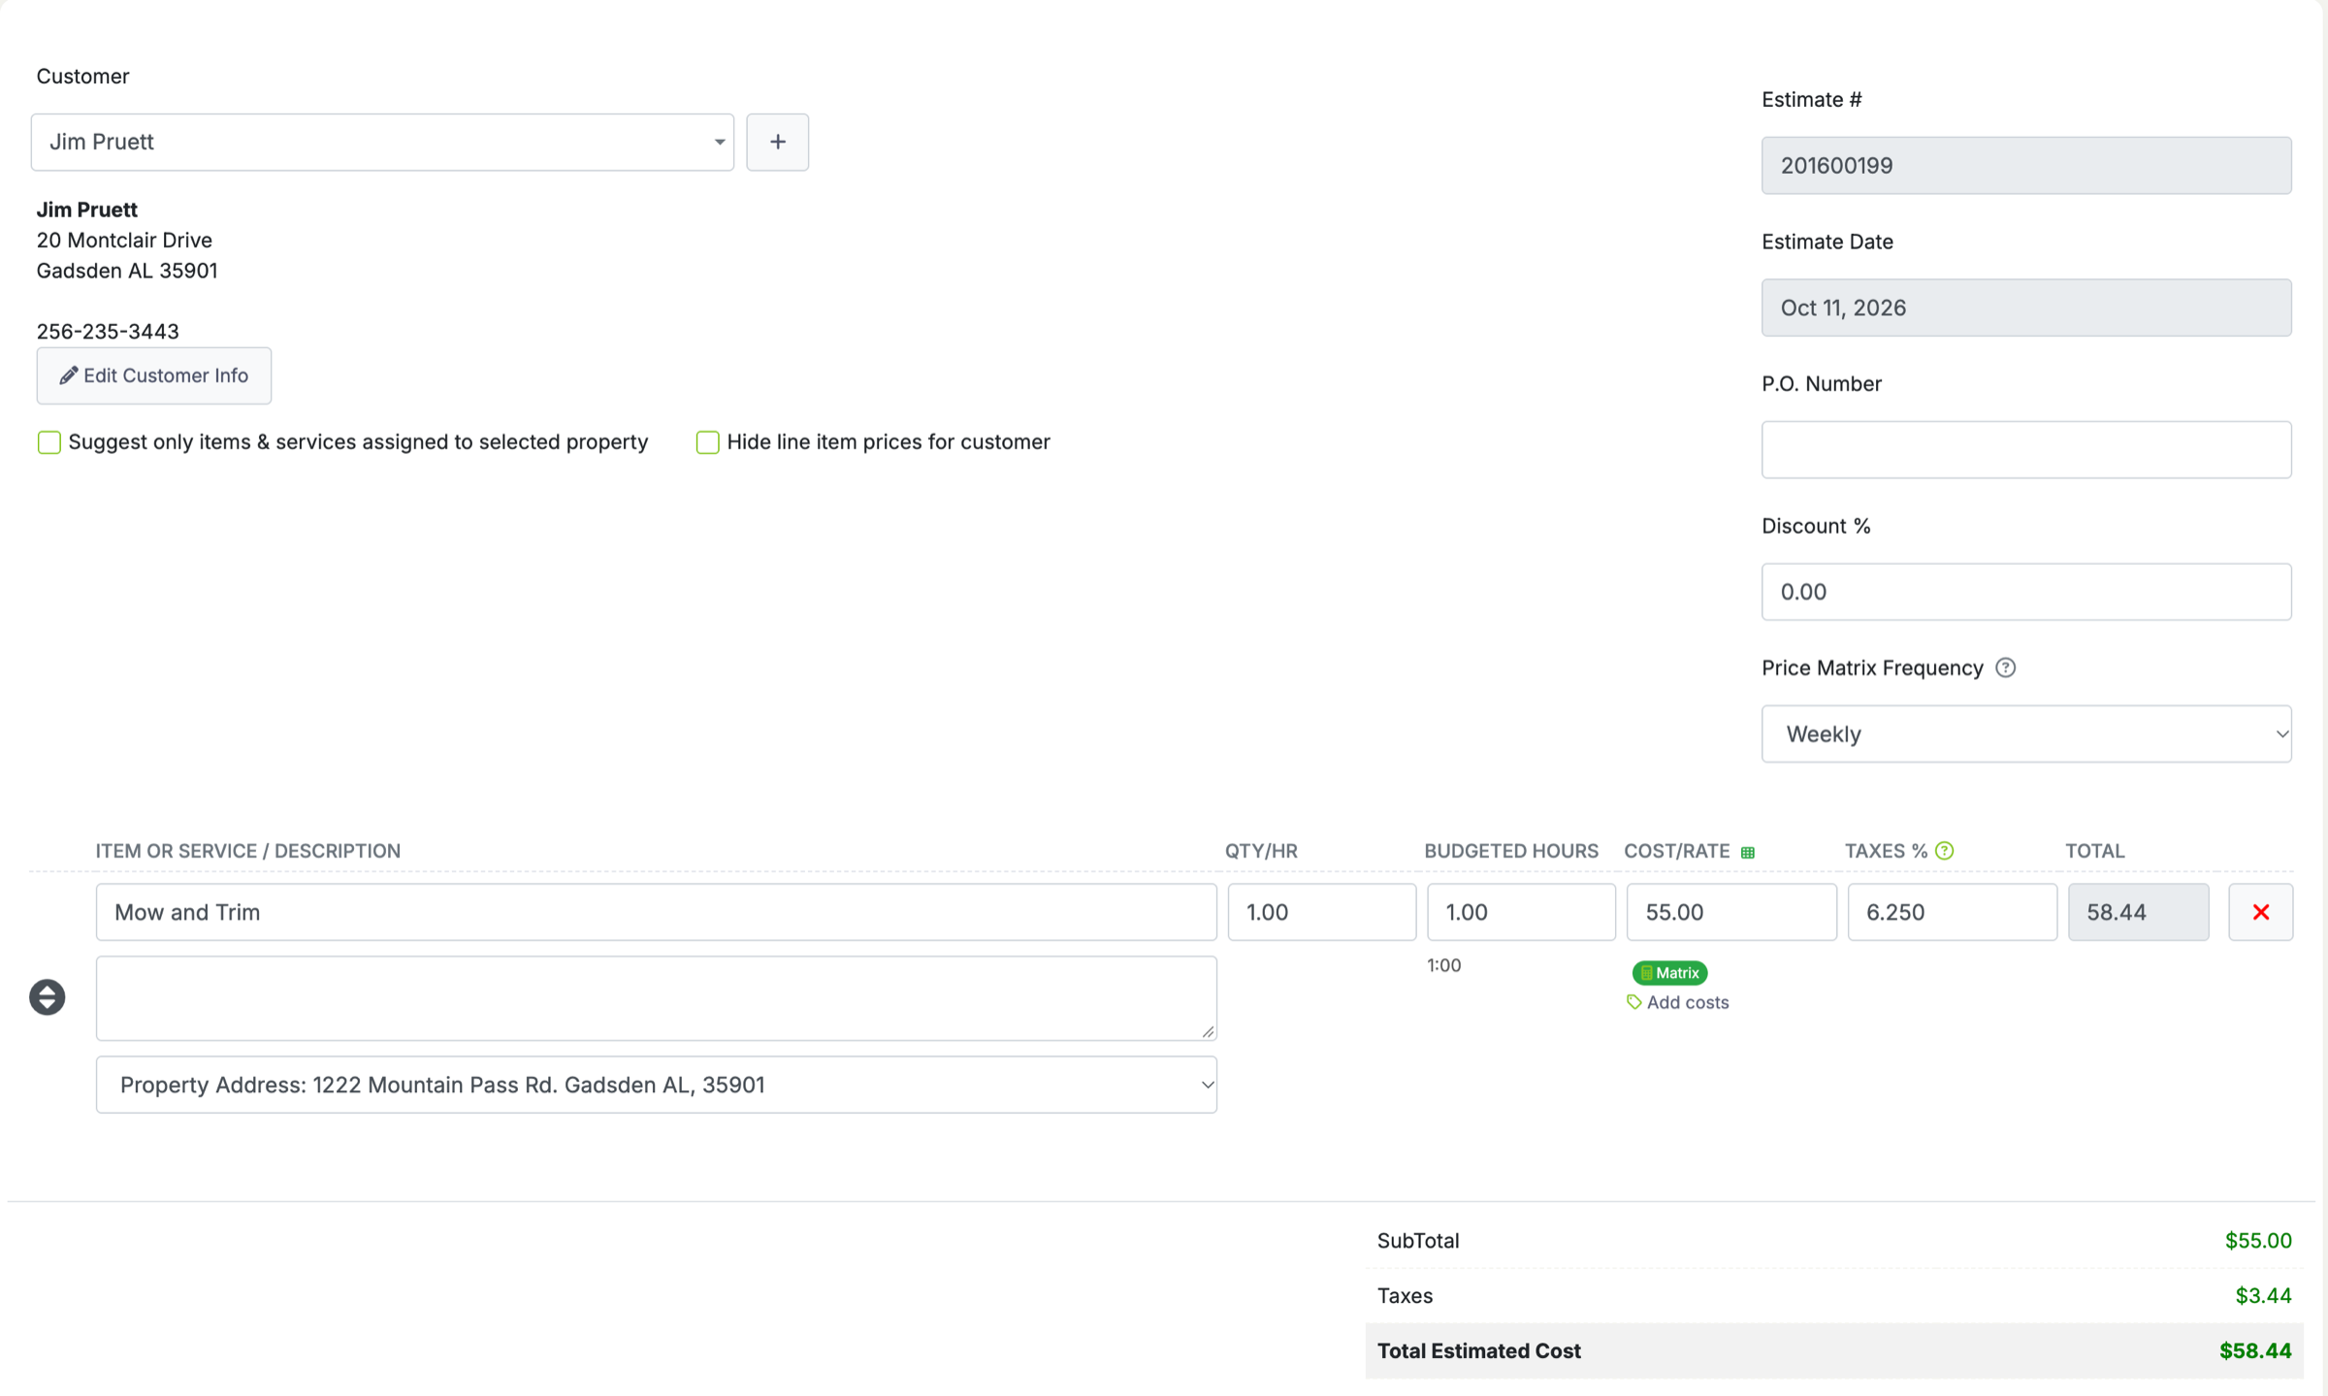This screenshot has height=1396, width=2328.
Task: Open the Cost/Rate matrix table icon
Action: click(1747, 852)
